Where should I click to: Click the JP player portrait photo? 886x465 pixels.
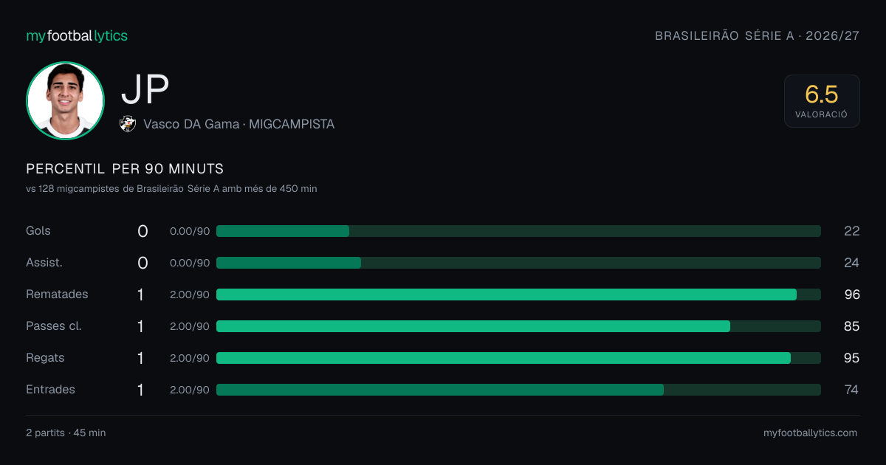pyautogui.click(x=65, y=100)
